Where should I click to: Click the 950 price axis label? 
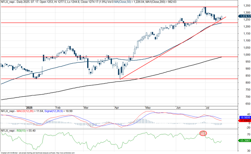coord(248,62)
